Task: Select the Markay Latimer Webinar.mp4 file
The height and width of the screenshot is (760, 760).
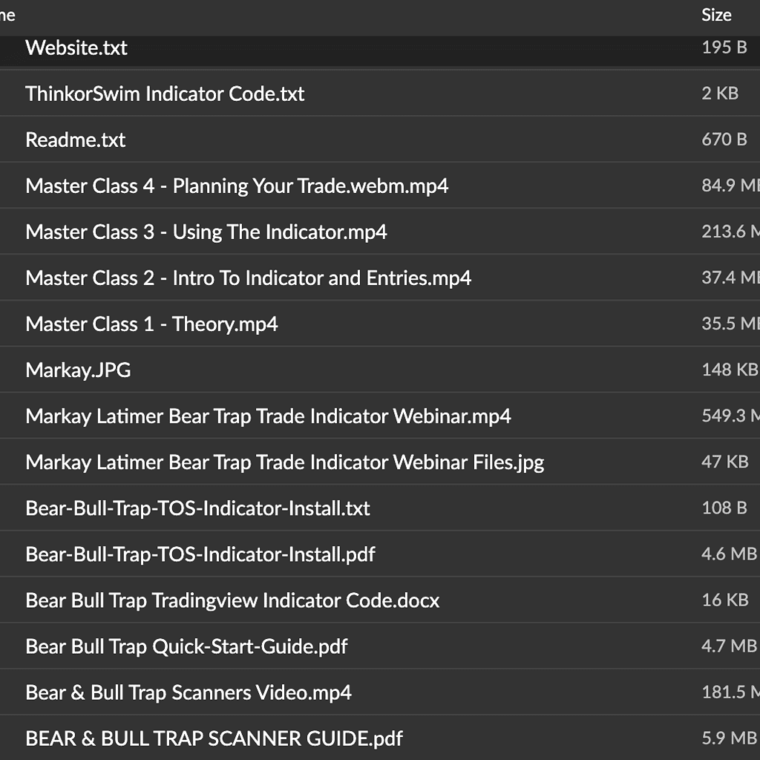Action: point(268,416)
